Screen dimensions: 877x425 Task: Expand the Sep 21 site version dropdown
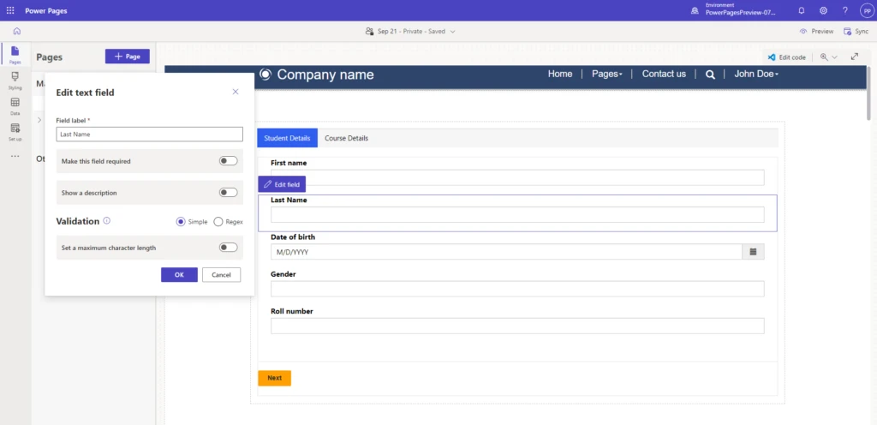click(x=409, y=32)
